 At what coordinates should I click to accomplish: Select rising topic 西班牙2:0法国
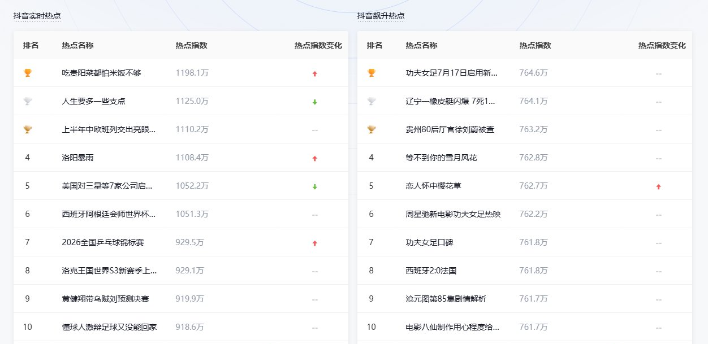pyautogui.click(x=431, y=271)
